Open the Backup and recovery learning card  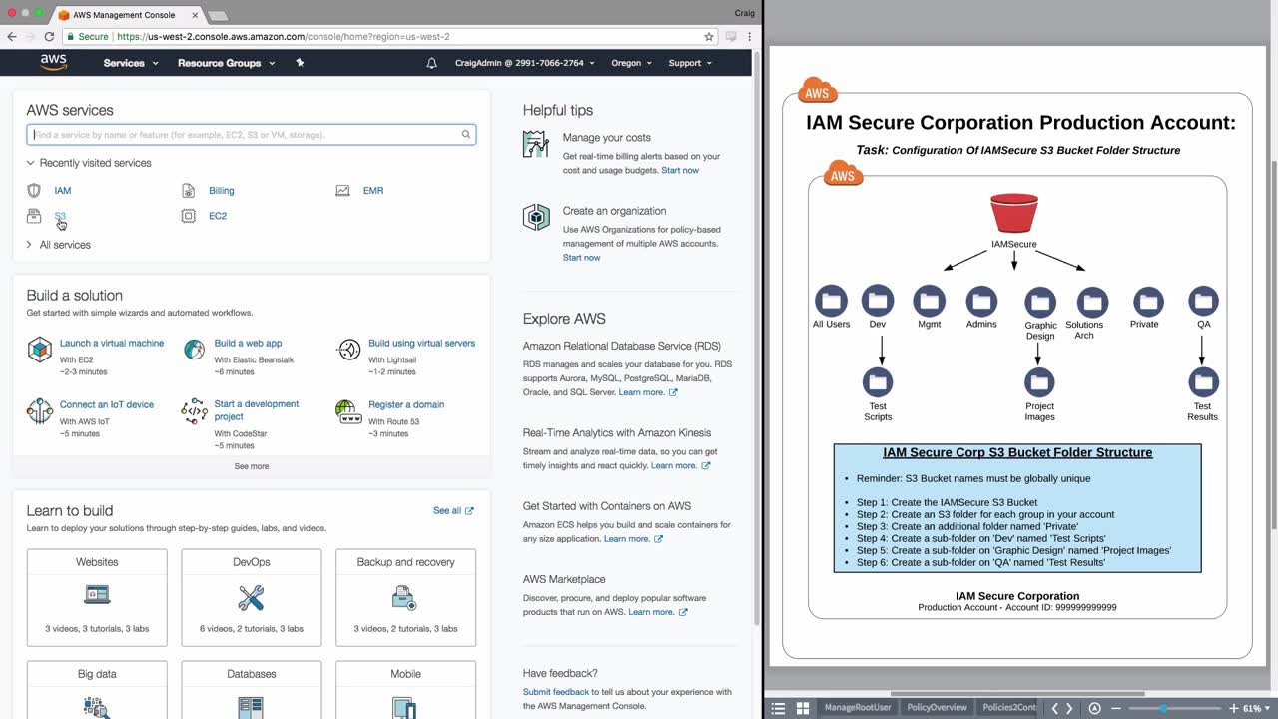(406, 596)
